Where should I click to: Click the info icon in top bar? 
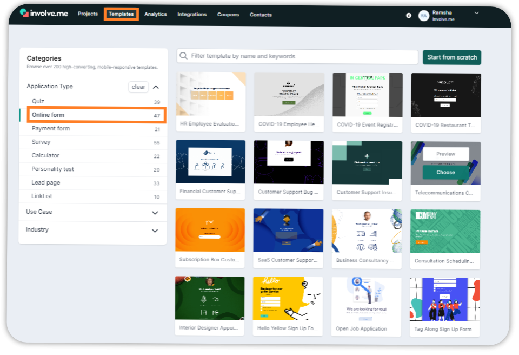pos(409,15)
